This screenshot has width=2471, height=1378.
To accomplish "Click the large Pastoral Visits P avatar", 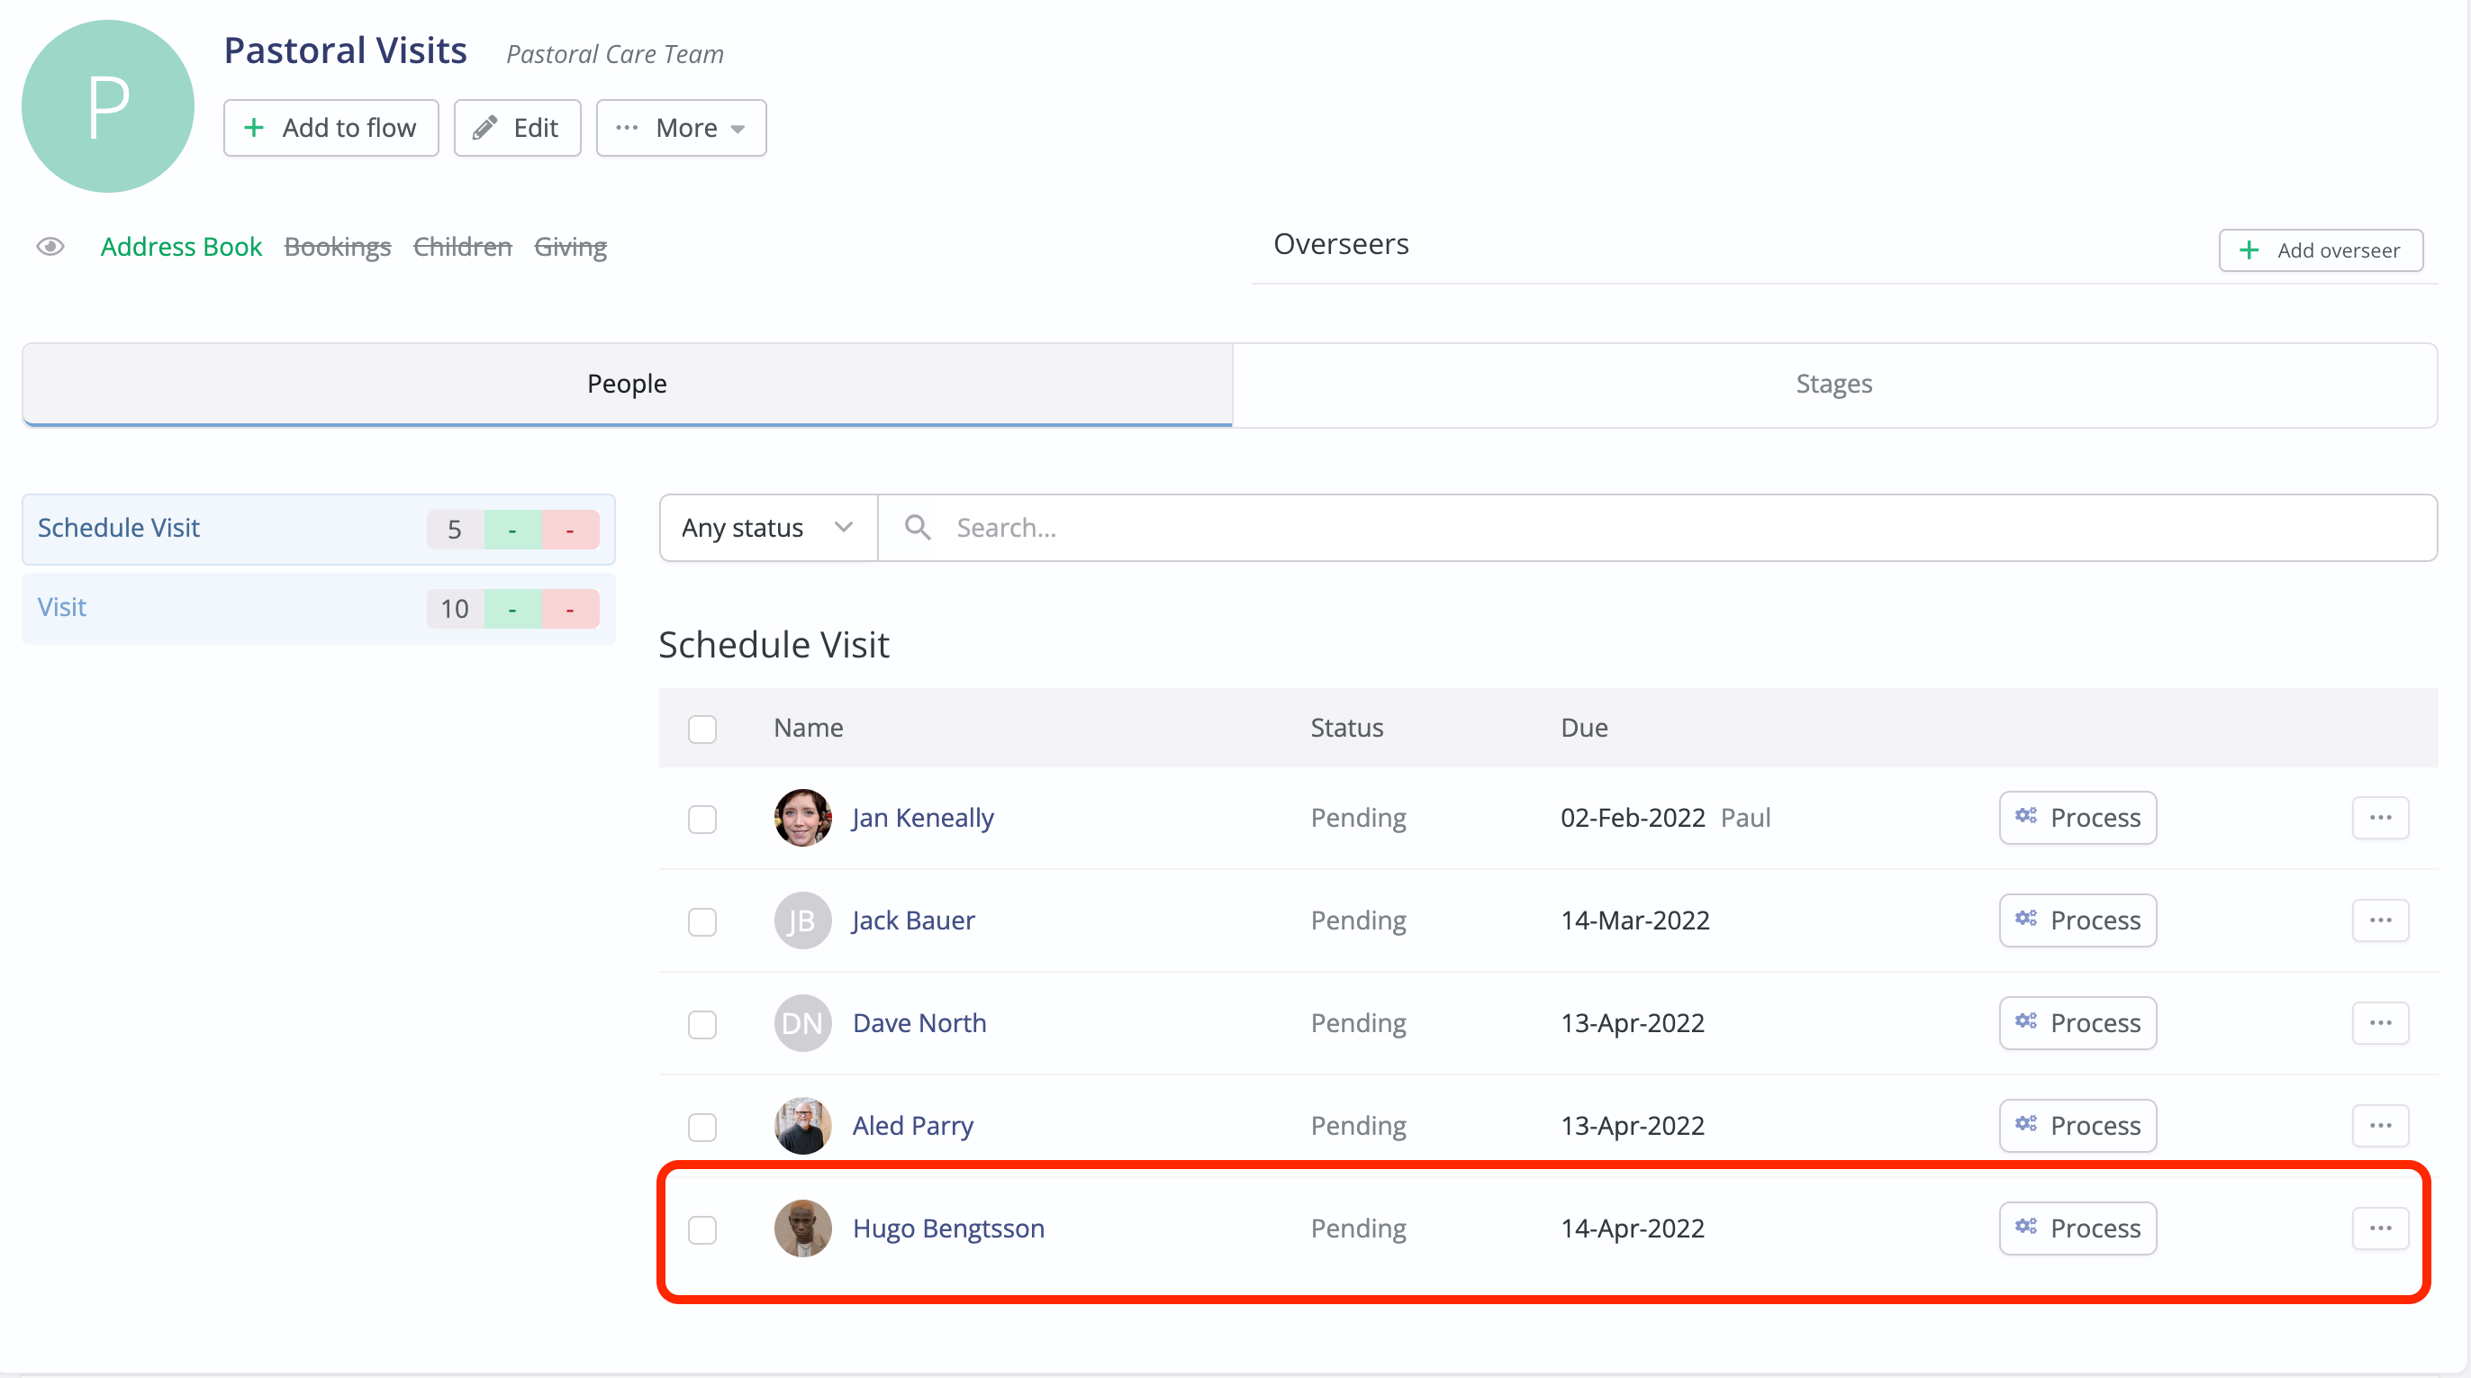I will [107, 106].
